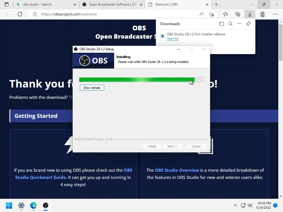
Task: Select OBS setup icon in the taskbar
Action: pos(46,205)
